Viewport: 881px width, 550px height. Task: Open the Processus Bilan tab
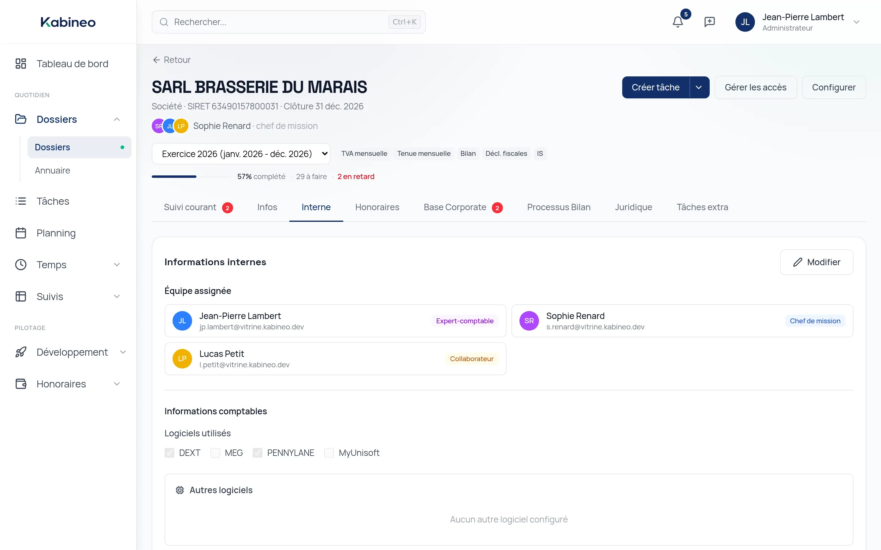[x=559, y=207]
